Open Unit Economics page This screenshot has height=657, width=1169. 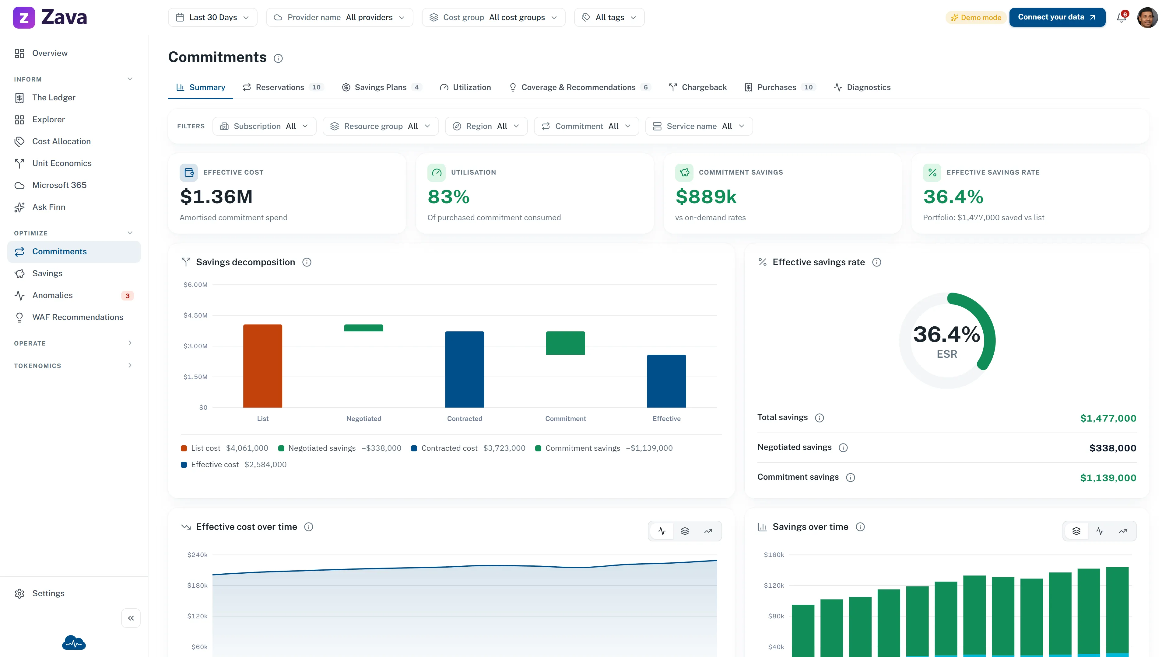[x=74, y=163]
